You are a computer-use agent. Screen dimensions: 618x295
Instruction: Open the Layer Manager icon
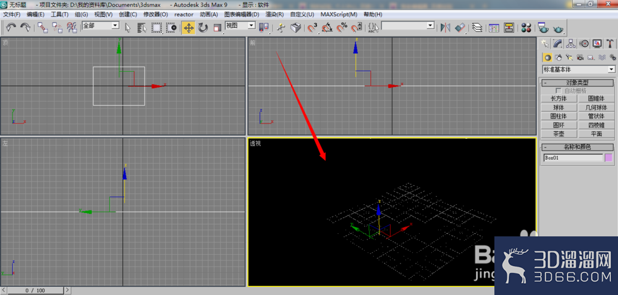[477, 28]
